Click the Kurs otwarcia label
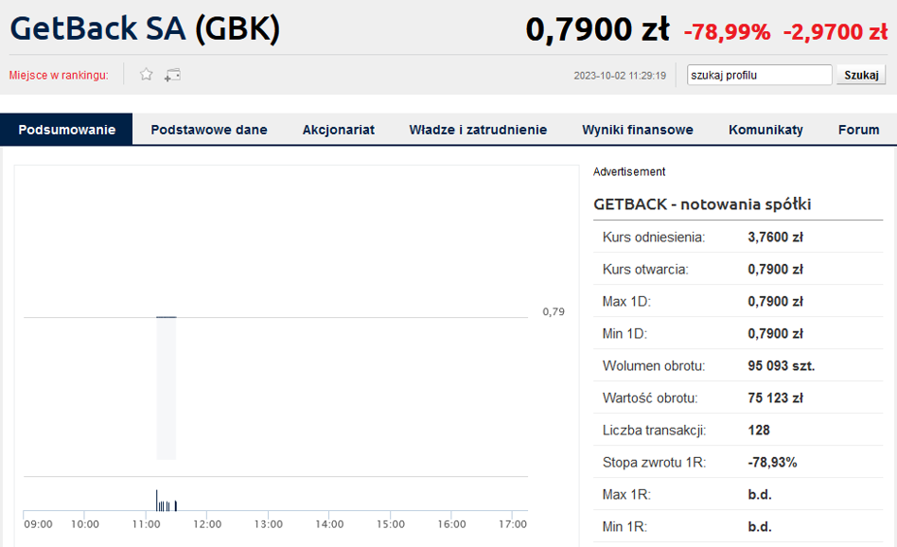The width and height of the screenshot is (897, 547). (645, 270)
